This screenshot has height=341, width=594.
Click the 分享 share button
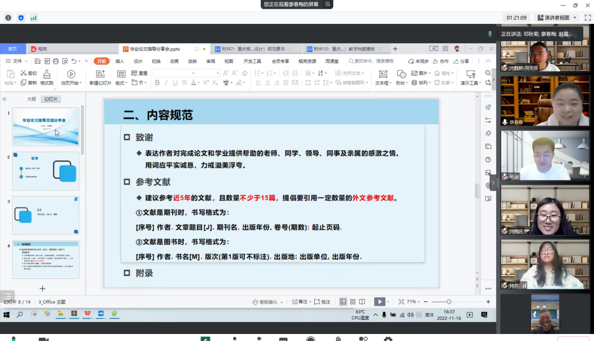point(461,61)
